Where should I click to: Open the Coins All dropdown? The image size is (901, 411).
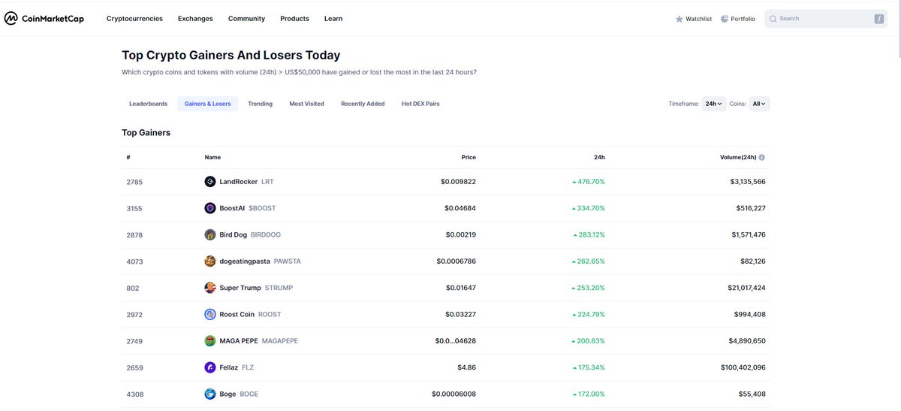(x=760, y=104)
